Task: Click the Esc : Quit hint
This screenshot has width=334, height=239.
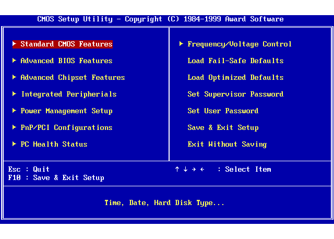Action: (x=29, y=170)
